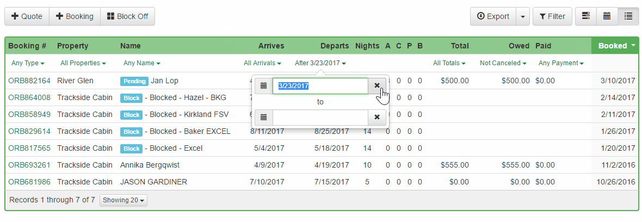The image size is (642, 222).
Task: Open the Filter funnel button
Action: 552,16
